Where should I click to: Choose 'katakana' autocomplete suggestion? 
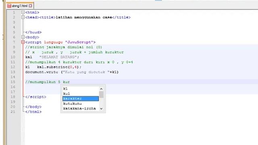click(x=81, y=104)
